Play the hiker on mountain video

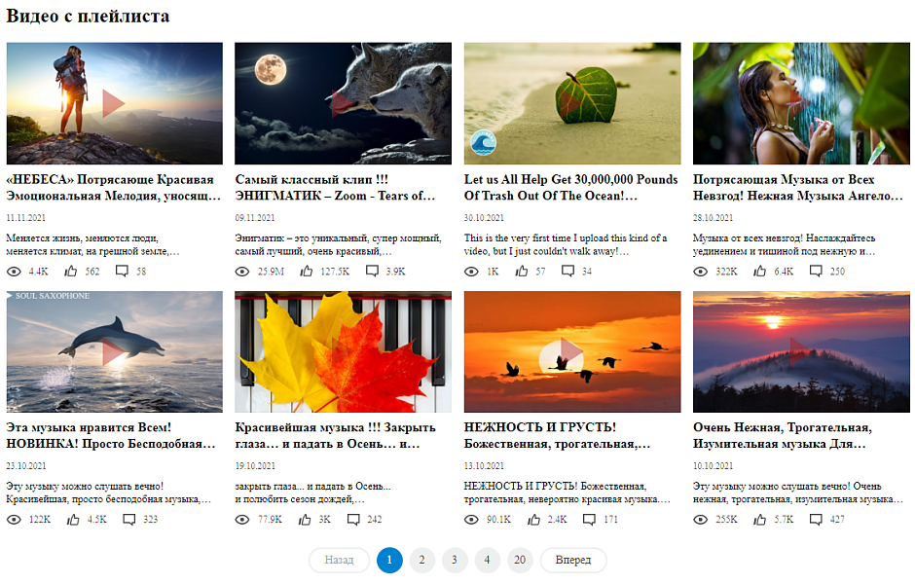114,103
